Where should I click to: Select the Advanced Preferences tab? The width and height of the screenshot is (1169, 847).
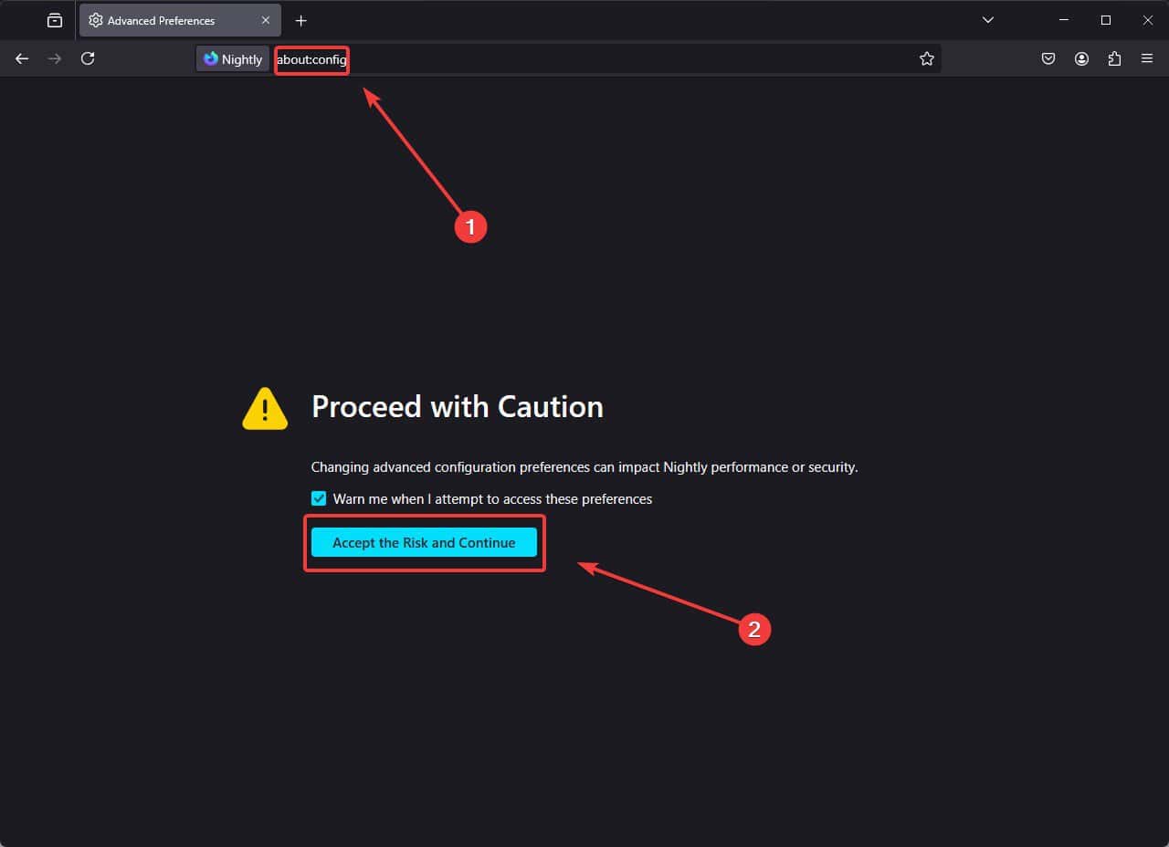tap(164, 19)
